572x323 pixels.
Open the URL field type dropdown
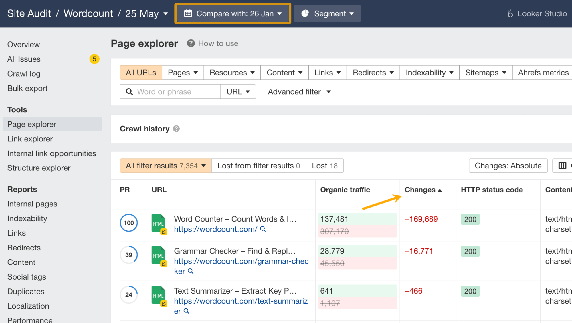click(238, 91)
